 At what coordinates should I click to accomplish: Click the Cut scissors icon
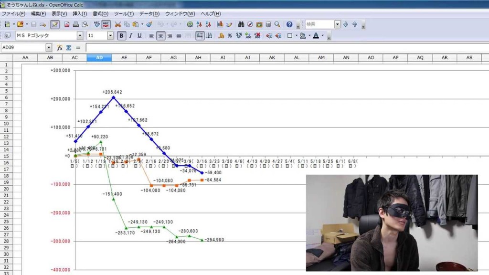(x=117, y=24)
